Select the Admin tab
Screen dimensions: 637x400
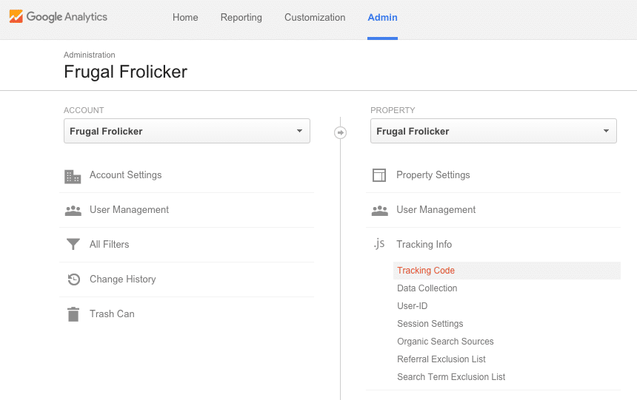(383, 18)
